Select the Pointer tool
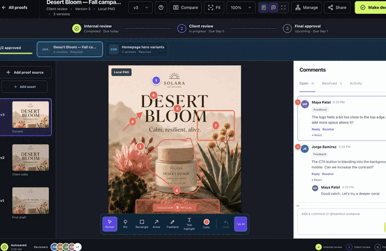Screen dimensions: 386x251 click(x=110, y=224)
